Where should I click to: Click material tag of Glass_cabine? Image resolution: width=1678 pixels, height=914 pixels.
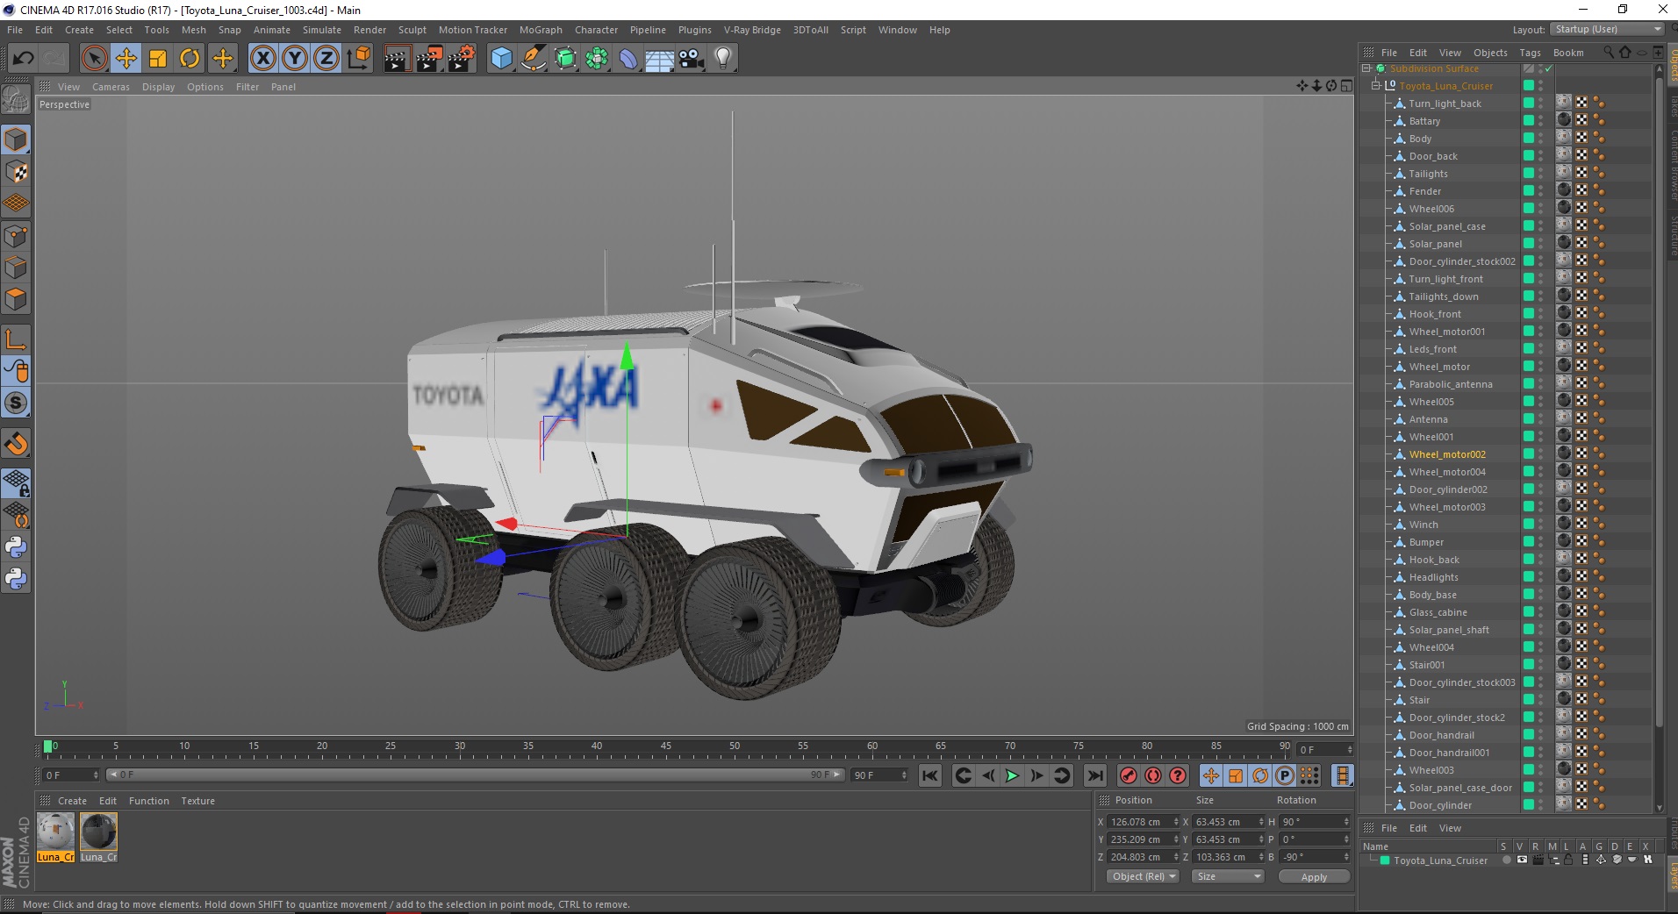(x=1564, y=611)
